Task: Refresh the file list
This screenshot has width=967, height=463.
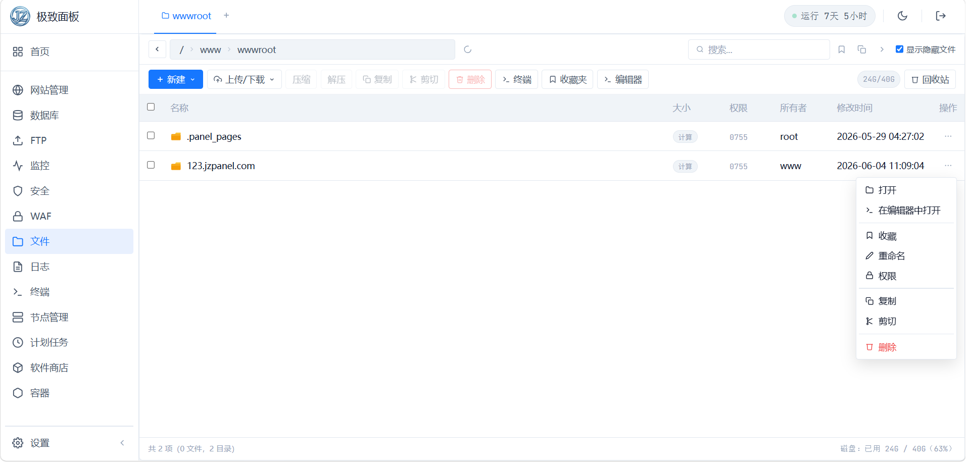Action: 467,49
